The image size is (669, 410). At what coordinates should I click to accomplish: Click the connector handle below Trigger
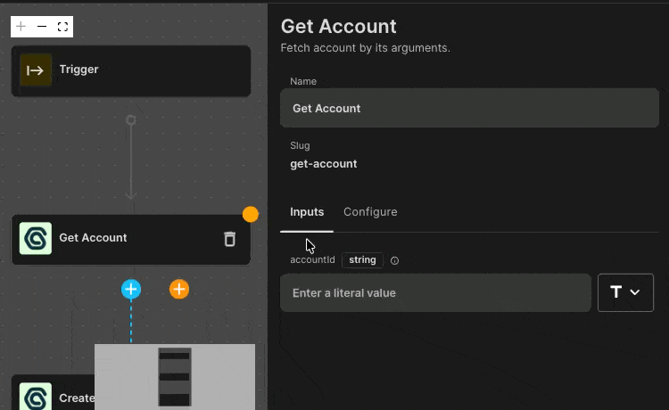tap(131, 119)
